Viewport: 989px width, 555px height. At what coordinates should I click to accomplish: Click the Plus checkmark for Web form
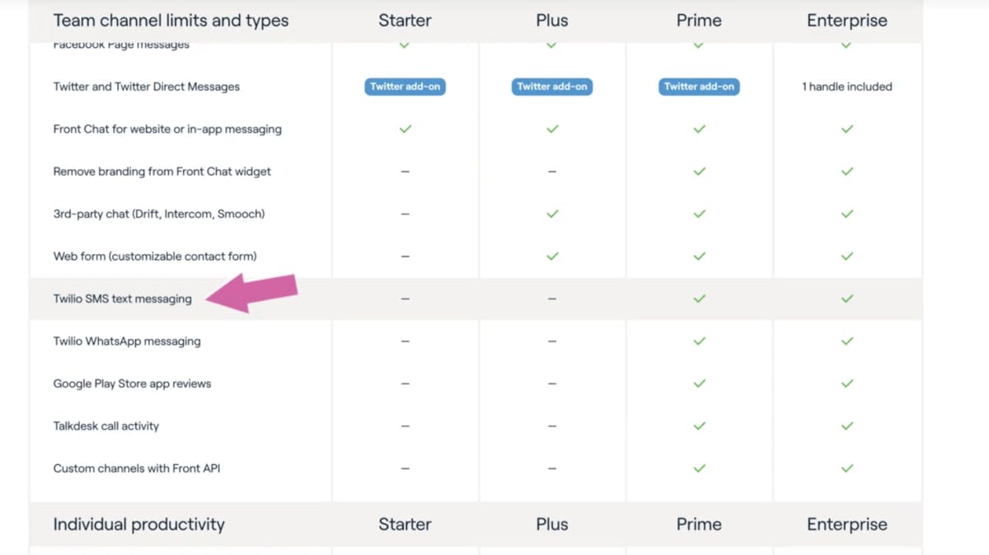pyautogui.click(x=552, y=256)
